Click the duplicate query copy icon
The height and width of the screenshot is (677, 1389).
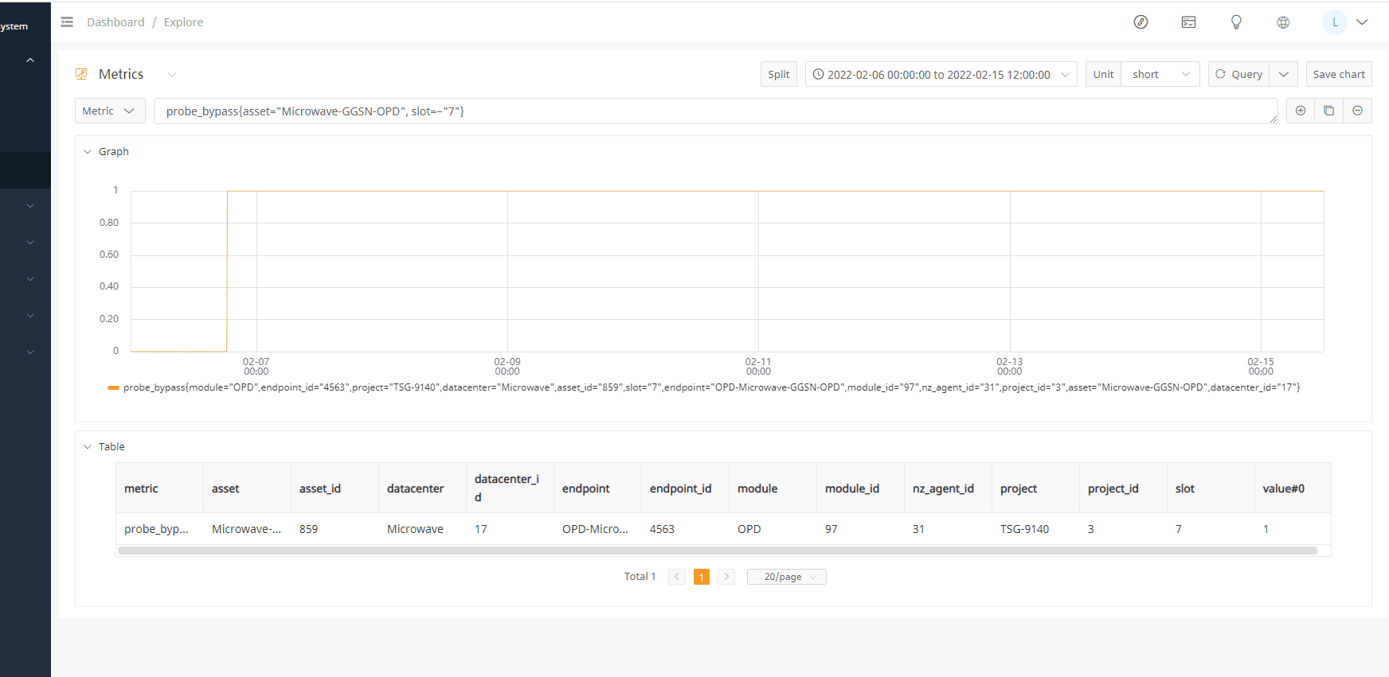coord(1328,111)
